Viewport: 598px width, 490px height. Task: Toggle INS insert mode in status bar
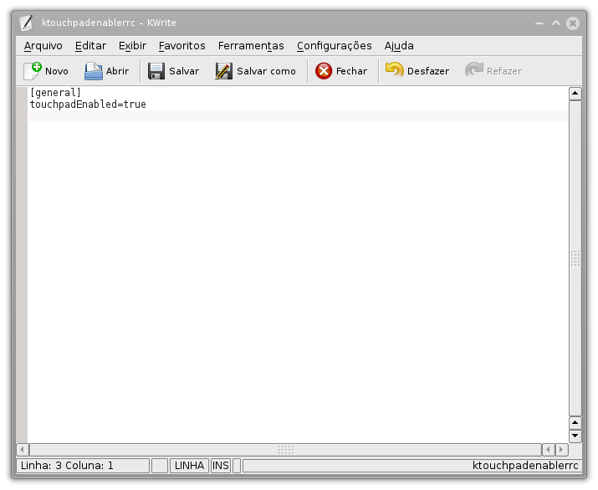pos(221,466)
